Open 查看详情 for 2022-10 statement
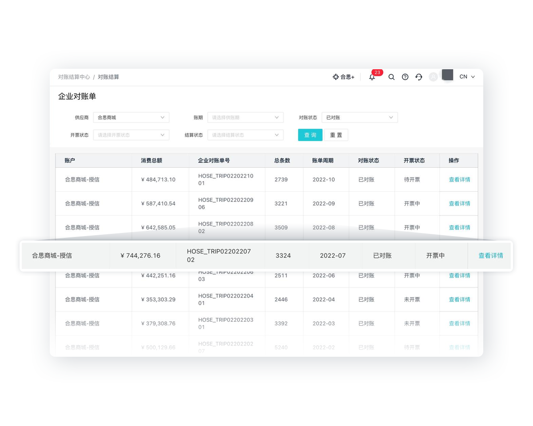 coord(459,180)
